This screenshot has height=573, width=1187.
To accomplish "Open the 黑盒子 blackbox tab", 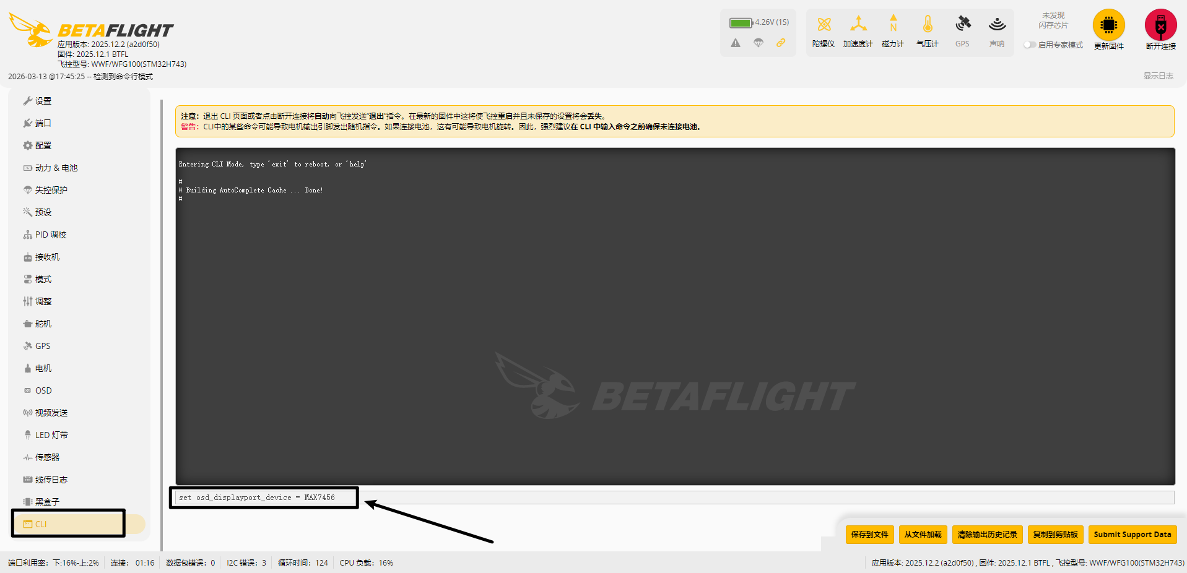I will tap(47, 502).
